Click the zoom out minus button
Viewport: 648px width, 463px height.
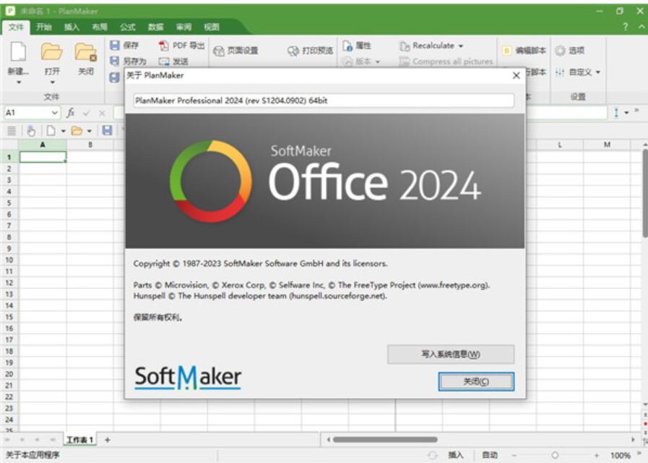coord(514,455)
